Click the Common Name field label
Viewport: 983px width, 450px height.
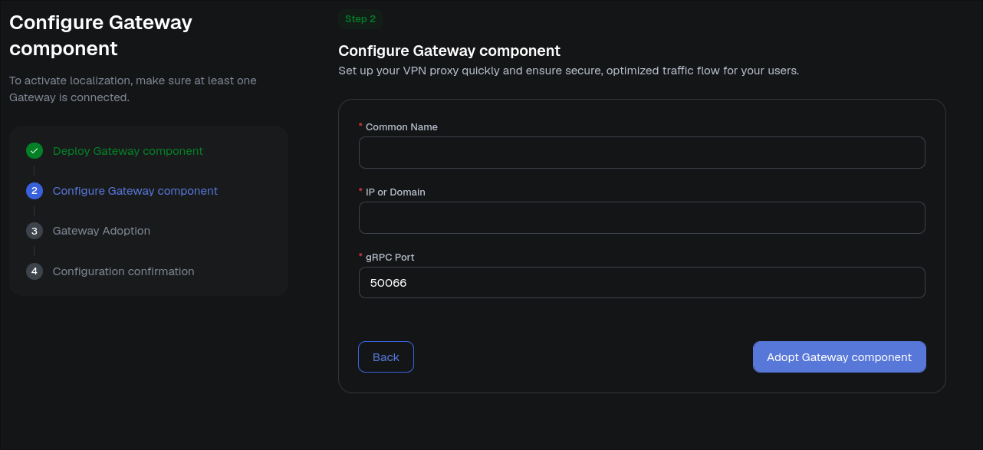[402, 127]
